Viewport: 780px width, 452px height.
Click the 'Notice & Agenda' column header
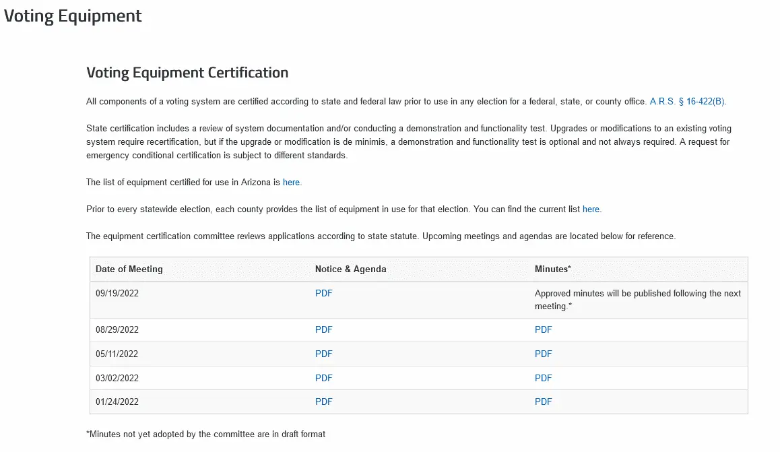click(x=350, y=269)
